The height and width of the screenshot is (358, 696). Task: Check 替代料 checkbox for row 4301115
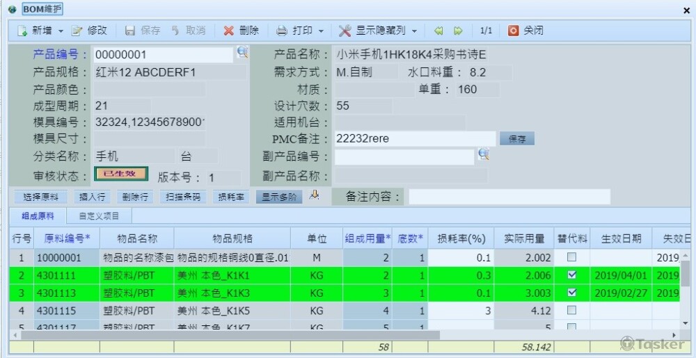point(572,310)
